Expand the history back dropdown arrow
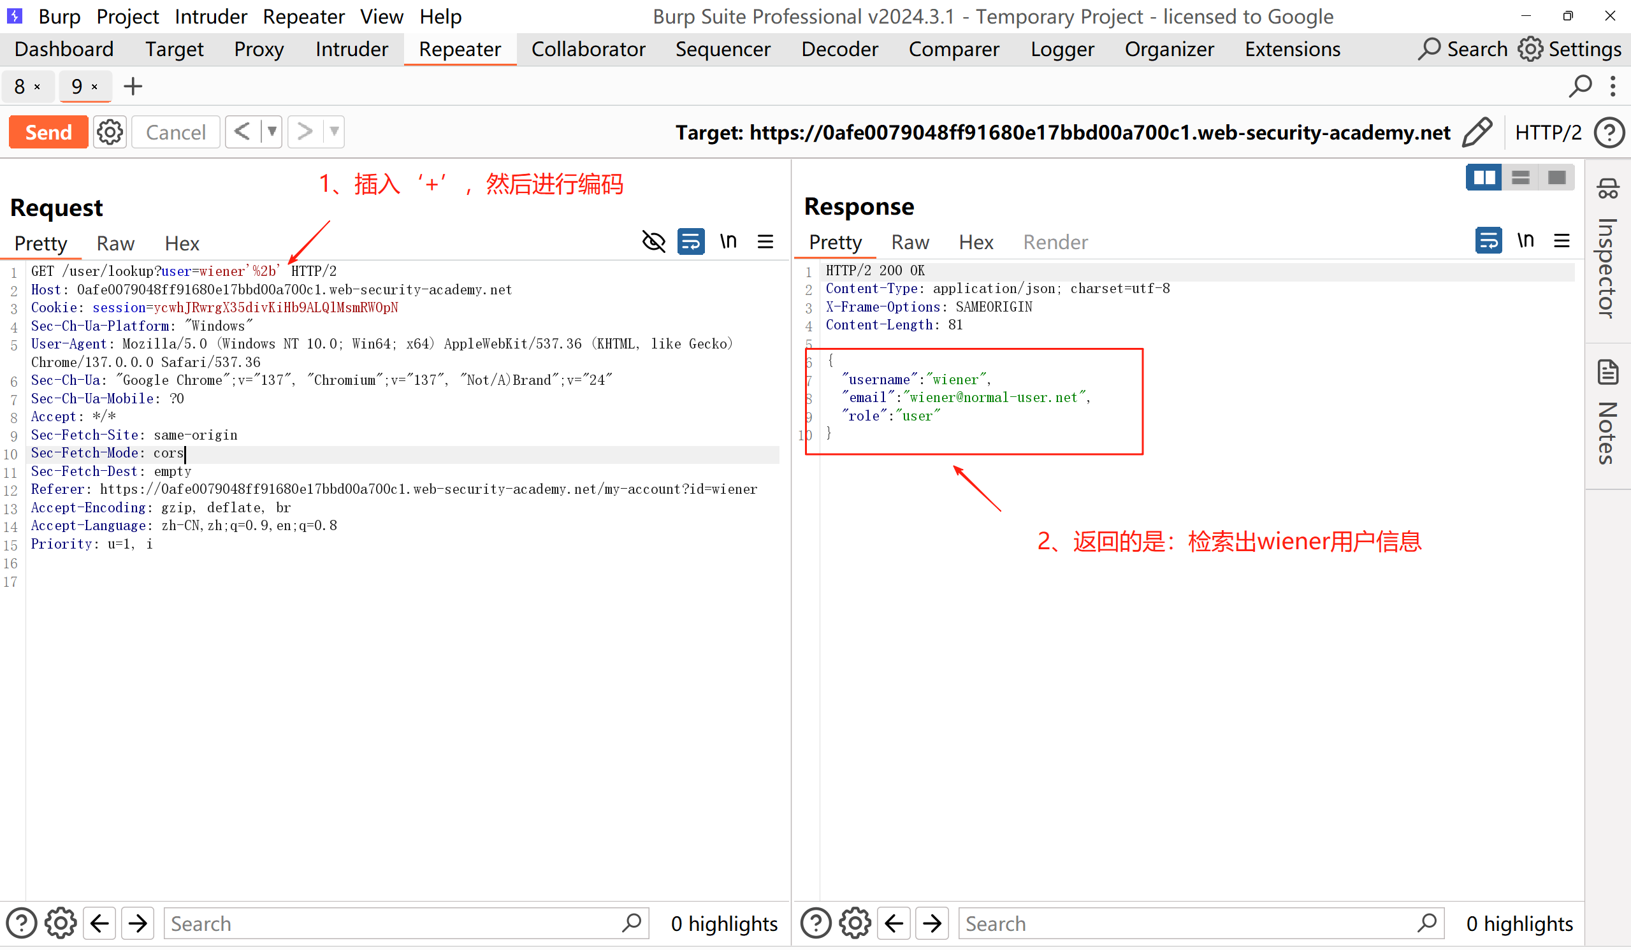Viewport: 1631px width, 950px height. pyautogui.click(x=273, y=132)
